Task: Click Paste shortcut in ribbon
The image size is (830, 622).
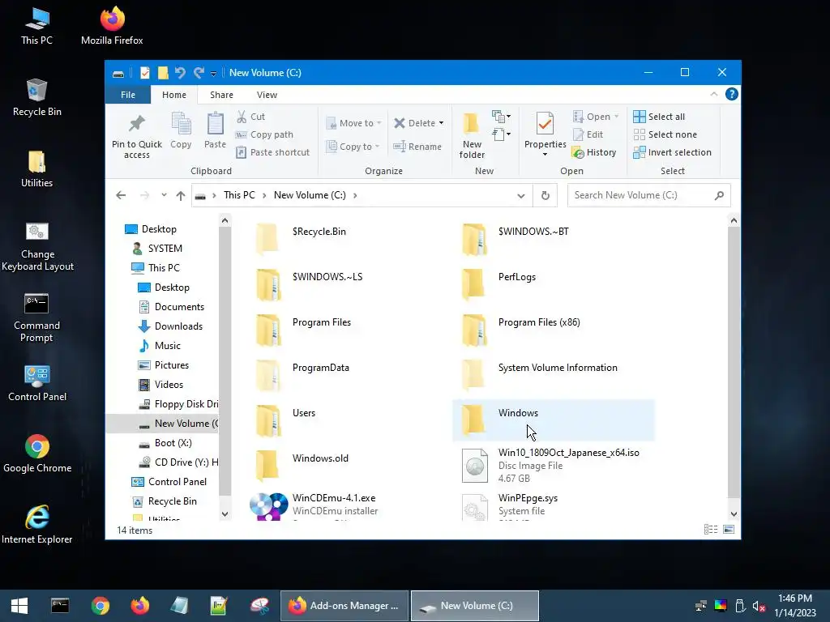Action: (x=273, y=152)
